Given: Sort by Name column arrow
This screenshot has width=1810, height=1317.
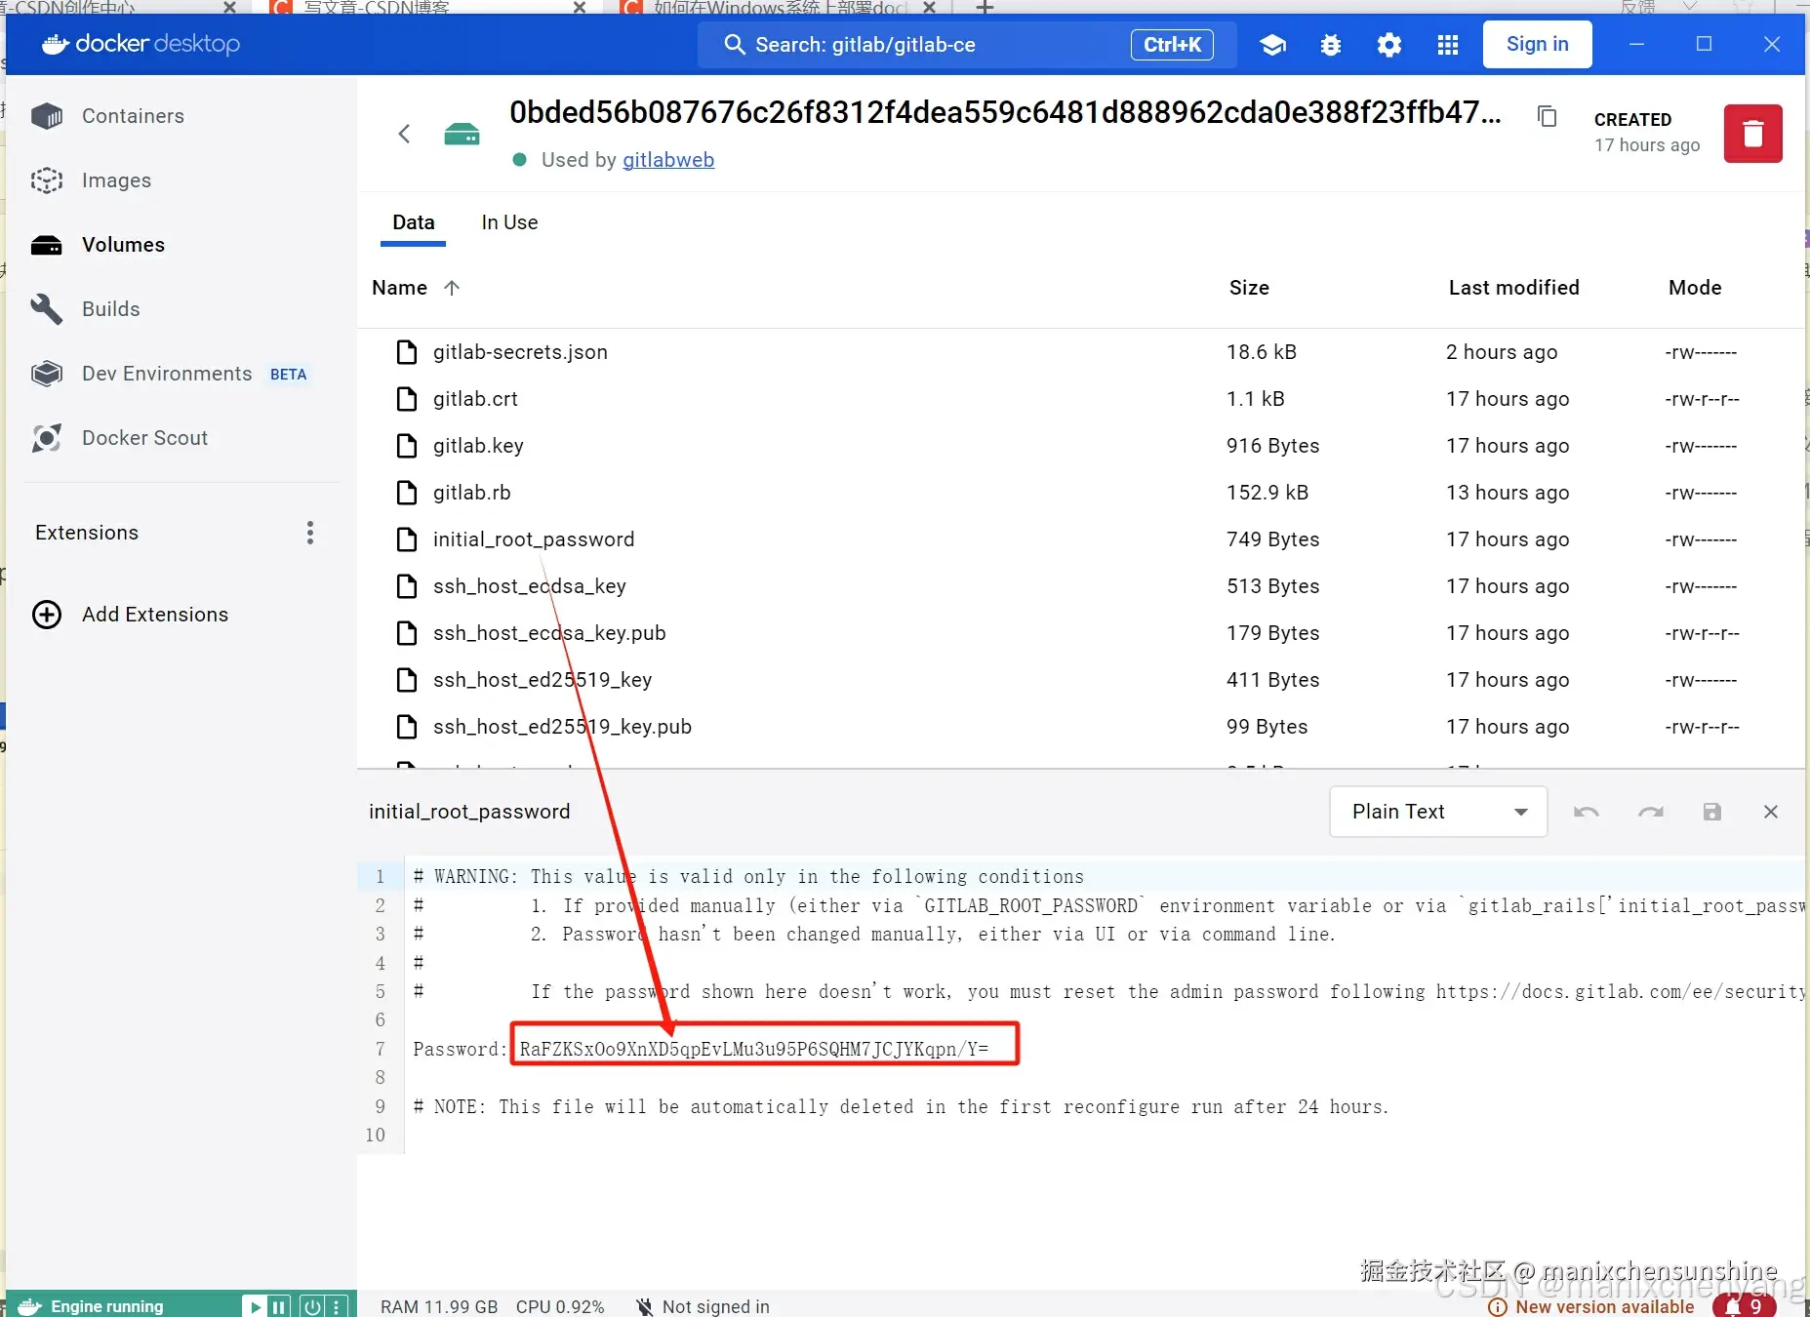Looking at the screenshot, I should pos(452,288).
